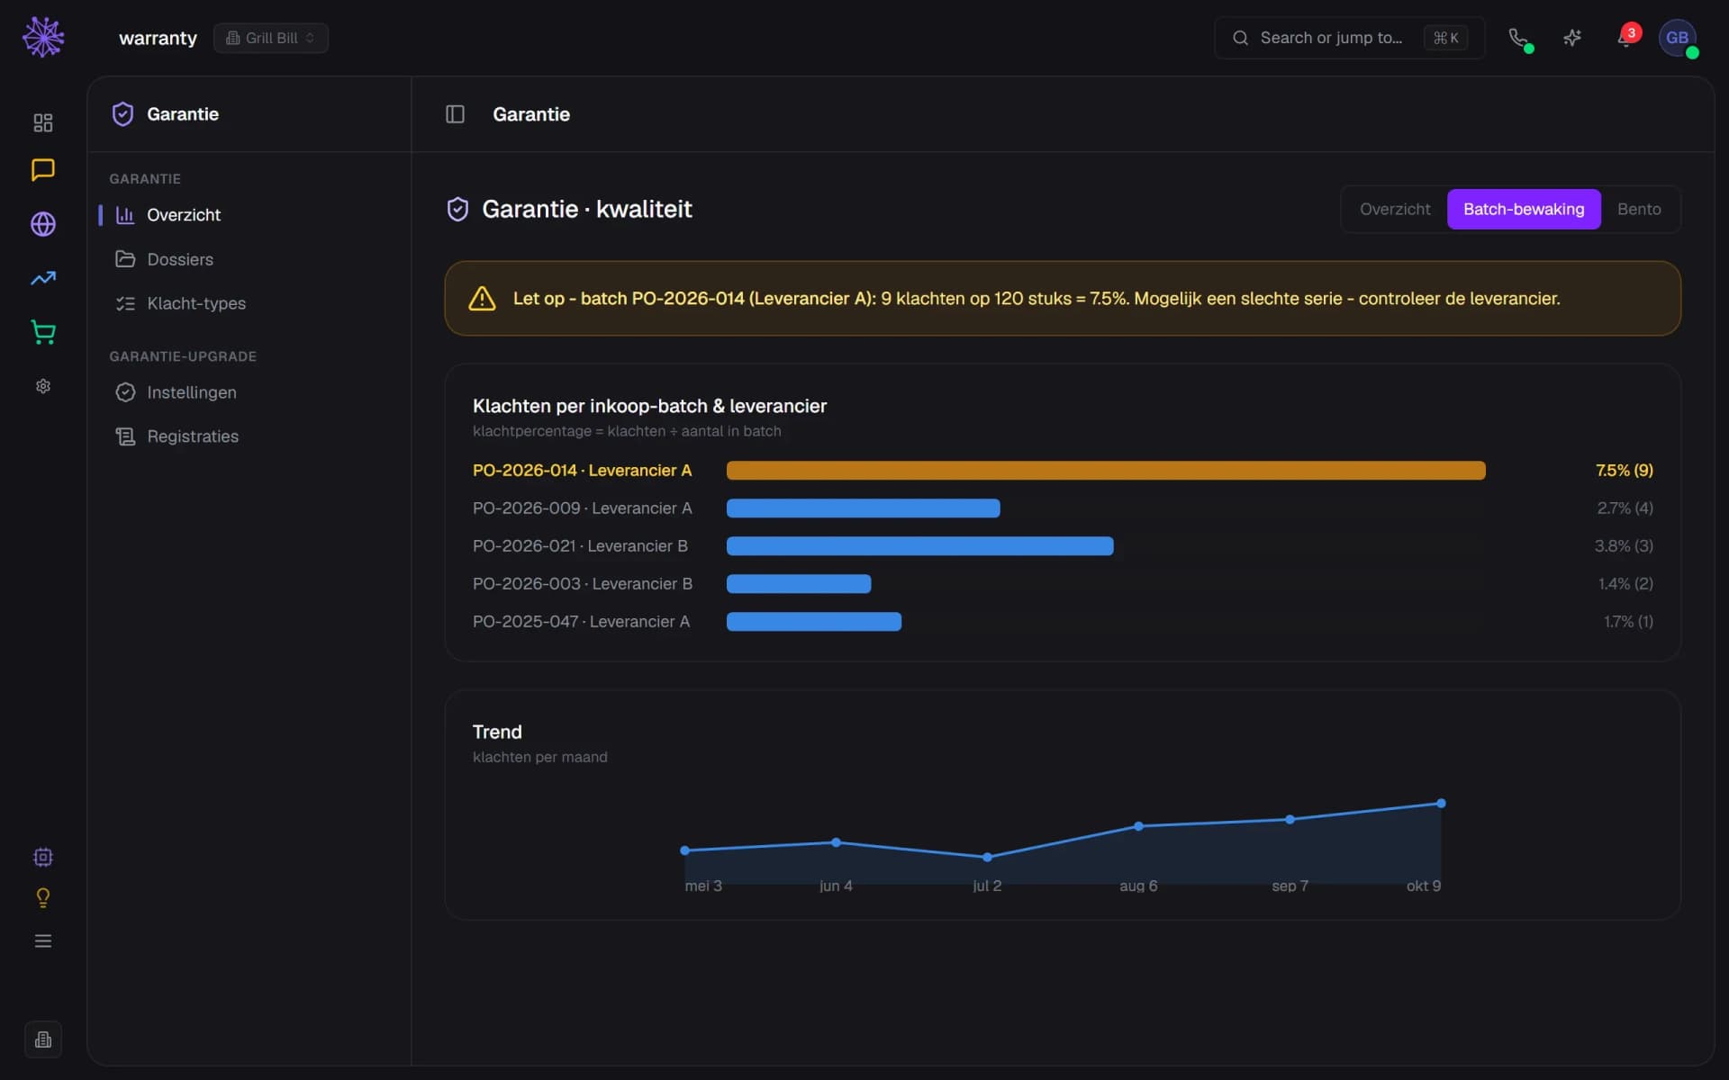Click the lightbulb ideas icon
Screen dimensions: 1729x1080
(x=43, y=898)
